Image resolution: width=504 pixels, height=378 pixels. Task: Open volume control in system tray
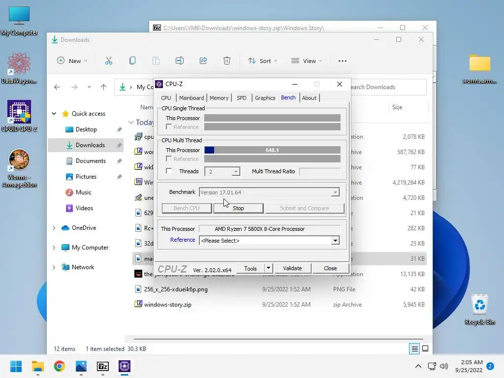pyautogui.click(x=444, y=366)
